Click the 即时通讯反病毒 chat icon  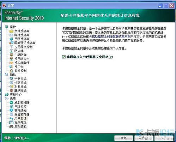click(x=11, y=43)
